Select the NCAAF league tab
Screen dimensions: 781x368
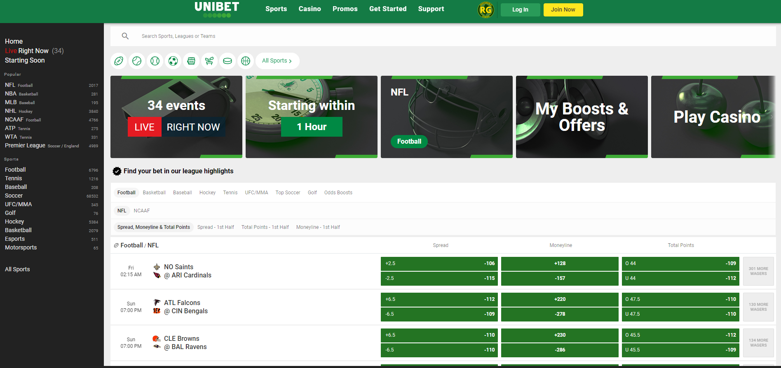click(142, 211)
